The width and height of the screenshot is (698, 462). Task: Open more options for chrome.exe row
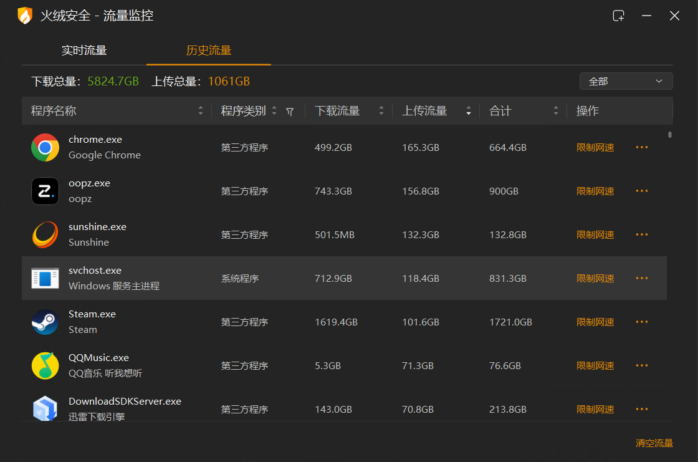(x=642, y=148)
